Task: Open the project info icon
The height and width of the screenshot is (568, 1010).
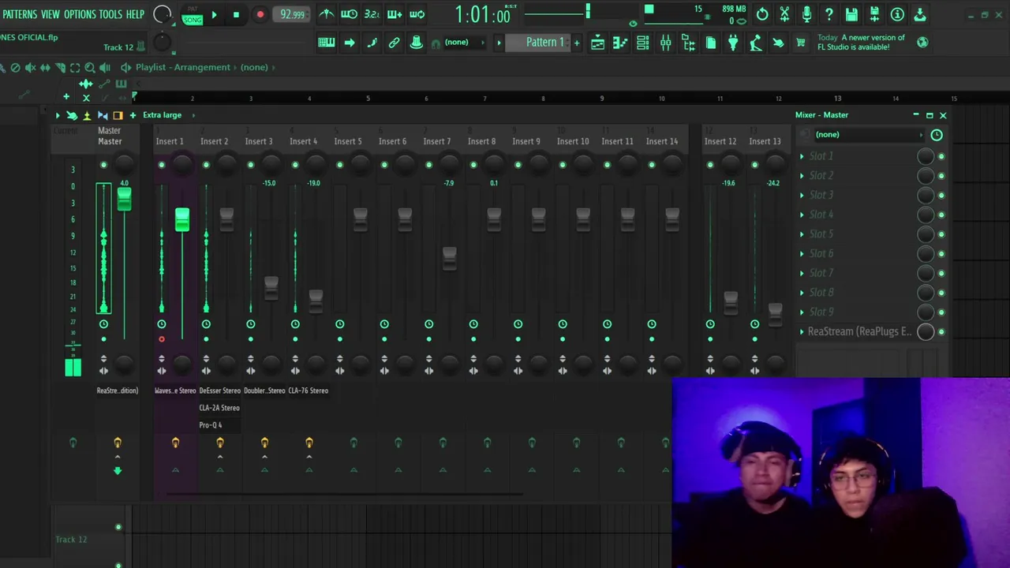Action: click(897, 14)
